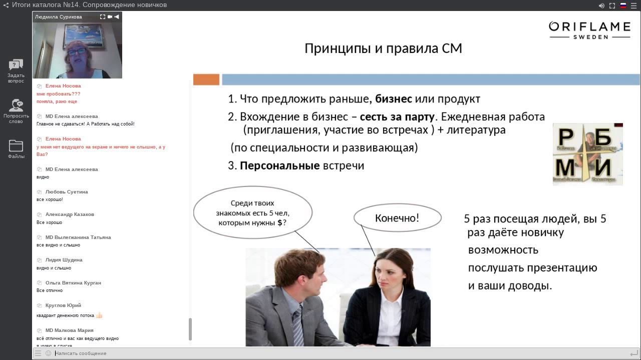
Task: Open the emoji picker in the chat input
Action: click(x=48, y=353)
